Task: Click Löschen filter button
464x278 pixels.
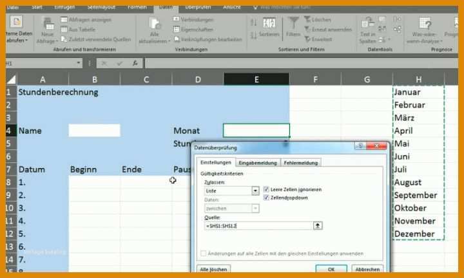Action: tap(318, 20)
